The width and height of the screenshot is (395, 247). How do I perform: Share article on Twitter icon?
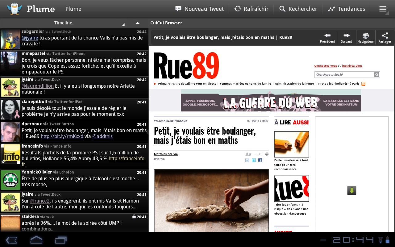coord(254,160)
